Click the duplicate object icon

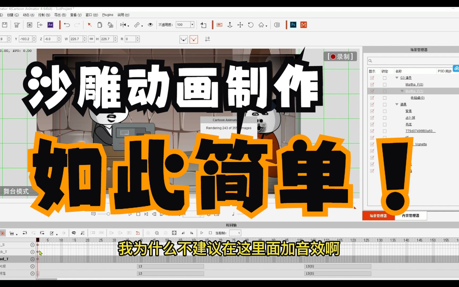click(x=100, y=25)
